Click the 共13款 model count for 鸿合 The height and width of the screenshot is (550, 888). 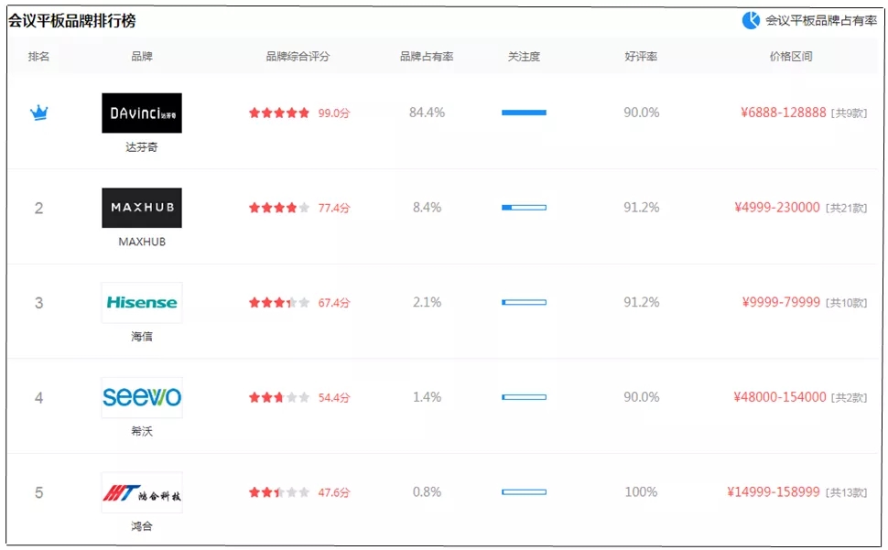tap(849, 493)
